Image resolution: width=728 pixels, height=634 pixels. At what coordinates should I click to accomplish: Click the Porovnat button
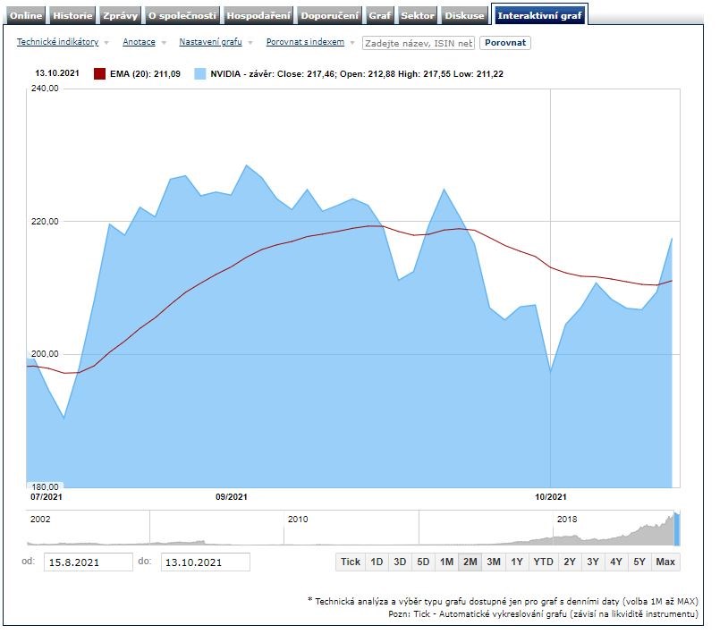[x=504, y=43]
